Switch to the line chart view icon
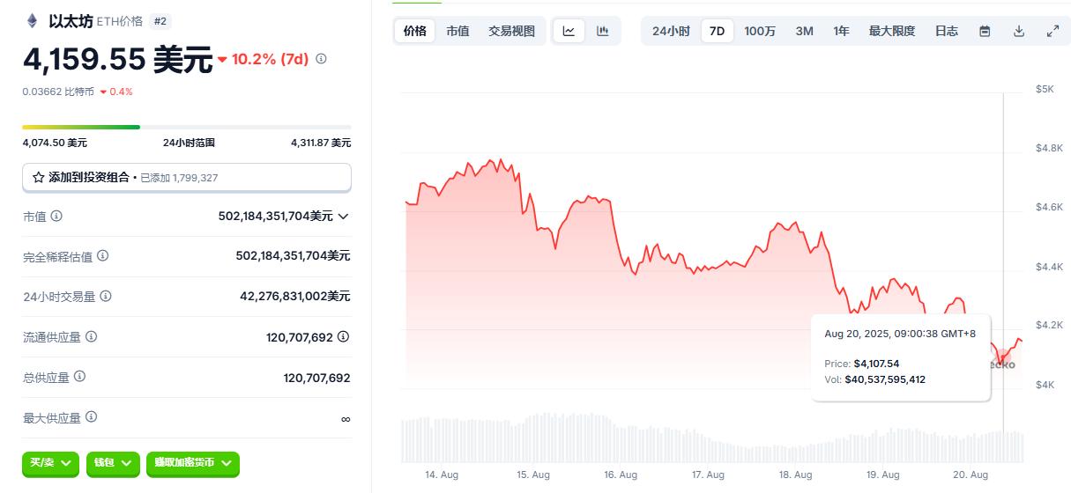This screenshot has width=1071, height=493. click(569, 31)
